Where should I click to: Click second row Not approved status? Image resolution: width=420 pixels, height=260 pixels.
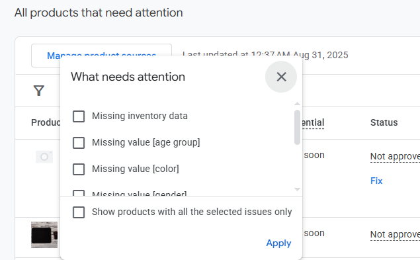395,234
